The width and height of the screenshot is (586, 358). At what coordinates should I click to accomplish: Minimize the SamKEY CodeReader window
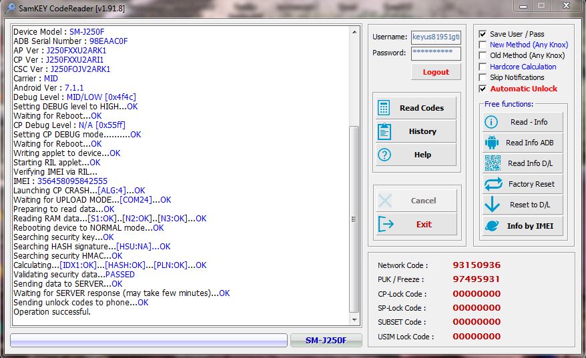coord(523,6)
